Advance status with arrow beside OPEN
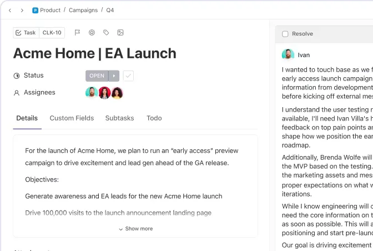Screen dimensions: 373x251 click(x=114, y=76)
